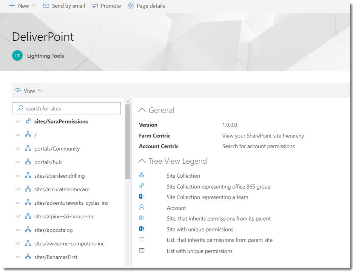
Task: Expand the sites/SaraPermissions tree node
Action: click(x=18, y=122)
